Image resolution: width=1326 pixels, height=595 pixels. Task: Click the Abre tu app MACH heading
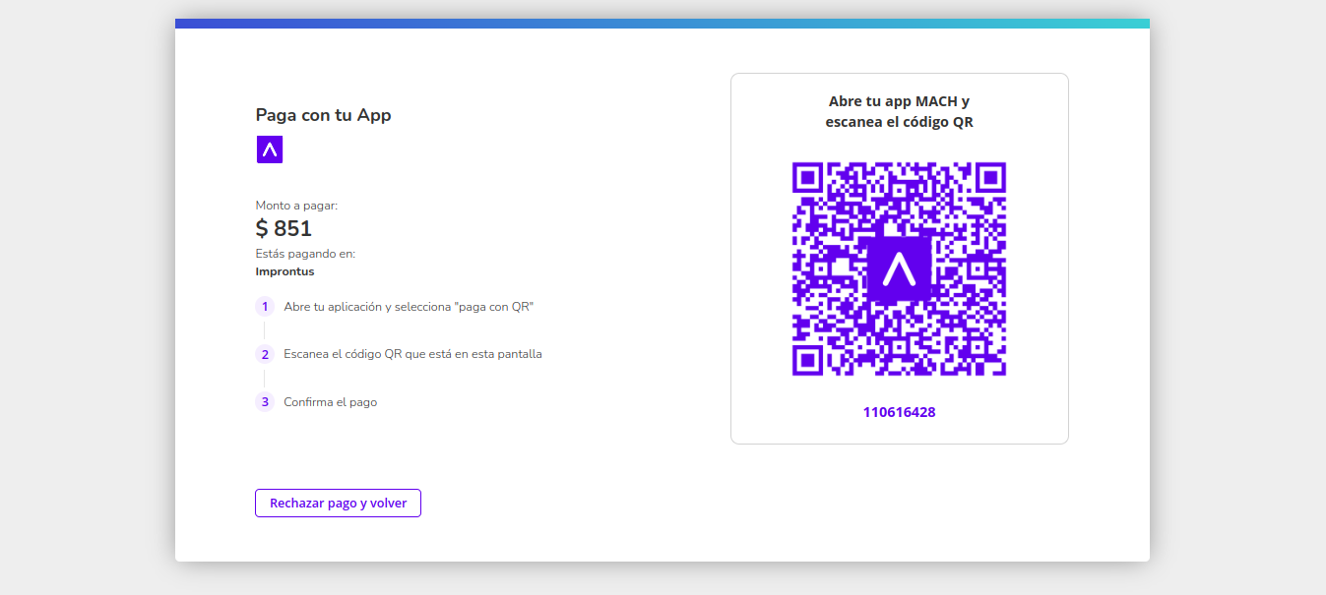tap(899, 112)
